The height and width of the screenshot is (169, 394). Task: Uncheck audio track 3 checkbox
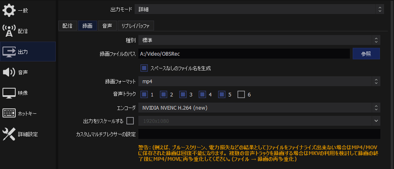[x=183, y=94]
